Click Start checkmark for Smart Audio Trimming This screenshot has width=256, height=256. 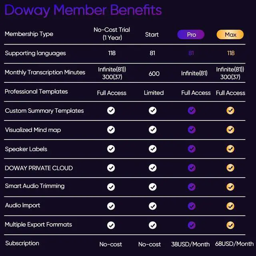152,187
